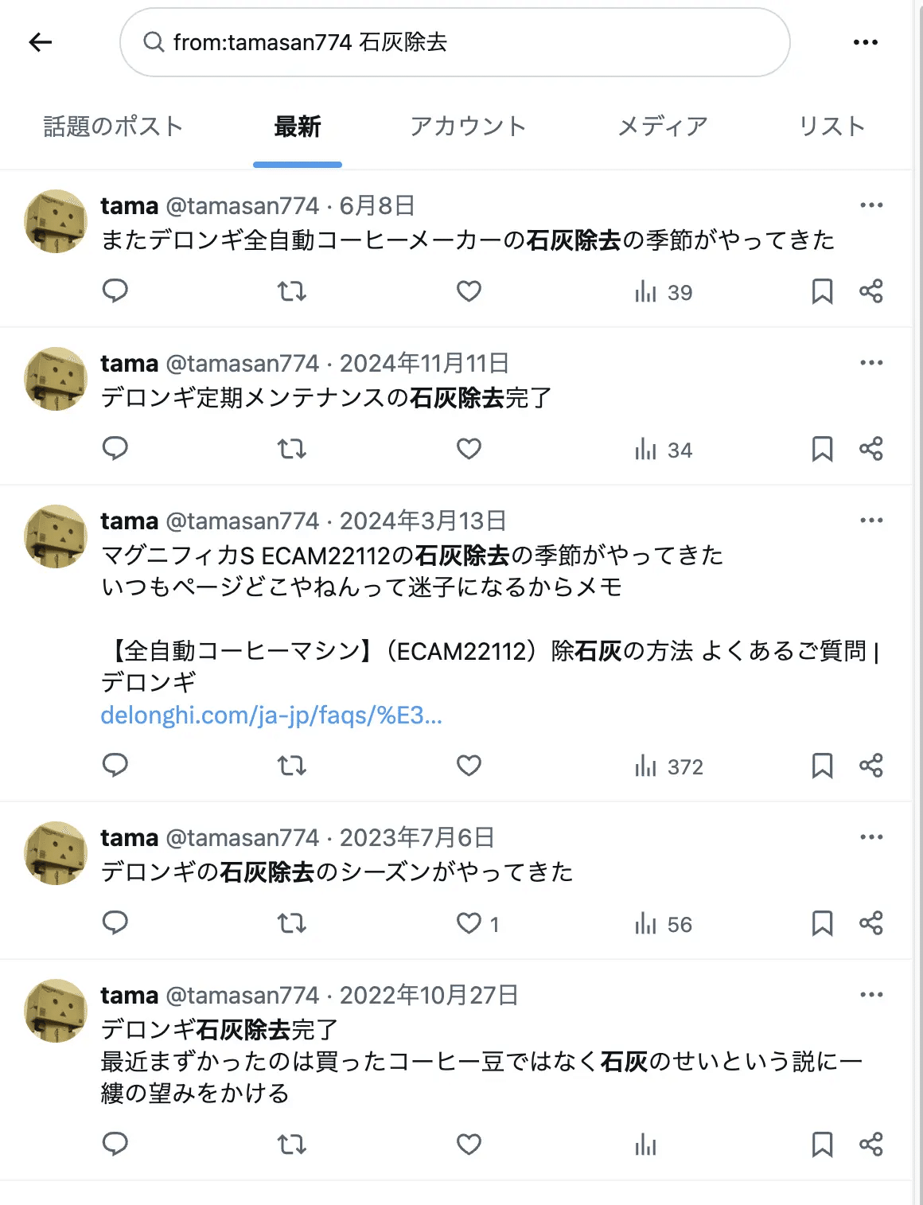The height and width of the screenshot is (1205, 923).
Task: Click tama's avatar on 2024年11月11日 post
Action: pos(56,379)
